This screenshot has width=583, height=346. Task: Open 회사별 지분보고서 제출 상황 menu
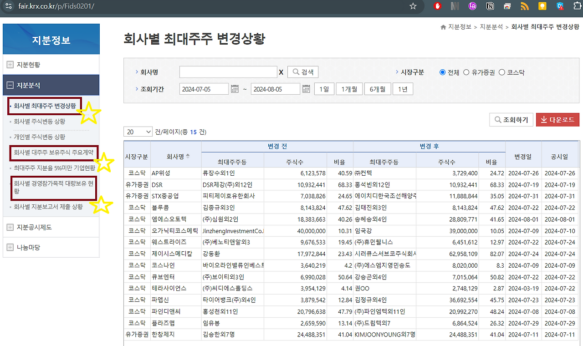point(48,207)
